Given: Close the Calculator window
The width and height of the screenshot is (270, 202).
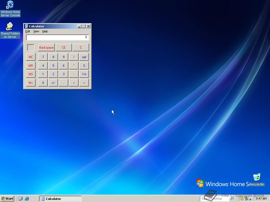Looking at the screenshot, I should tap(88, 26).
